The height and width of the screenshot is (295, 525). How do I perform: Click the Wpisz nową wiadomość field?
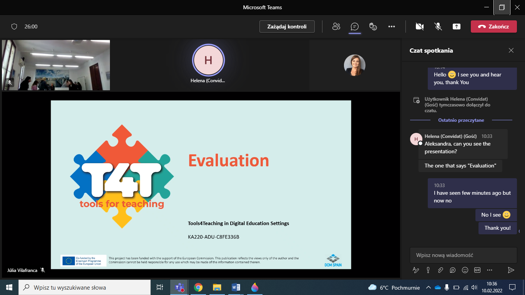coord(463,255)
